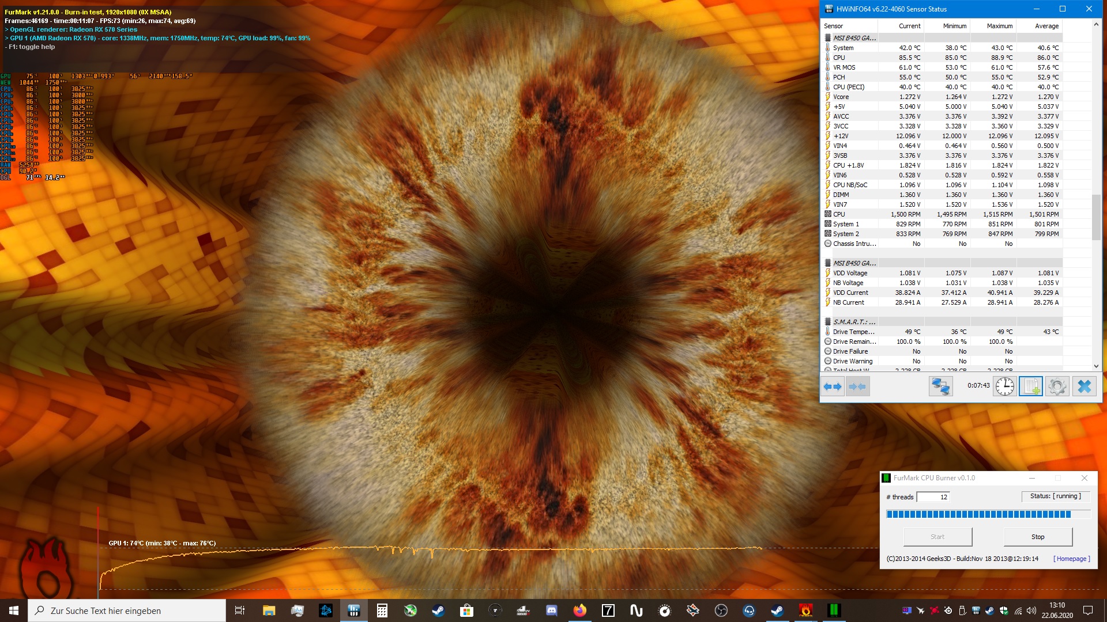Open Discord from the taskbar

click(x=552, y=610)
